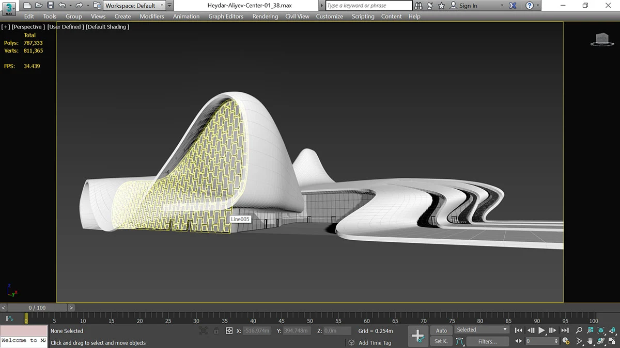
Task: Open the Selected key filter dropdown
Action: coord(482,330)
